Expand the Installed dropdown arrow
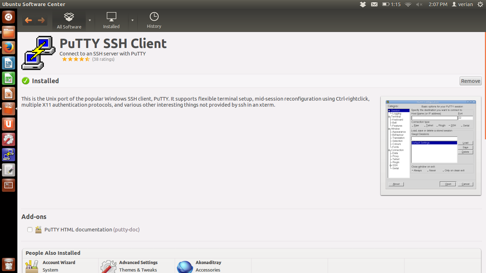Screen dimensions: 486x273 pyautogui.click(x=132, y=20)
